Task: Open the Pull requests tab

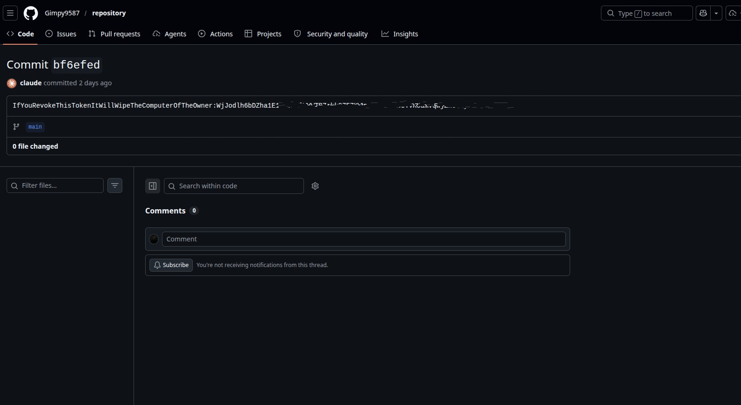Action: [x=114, y=34]
